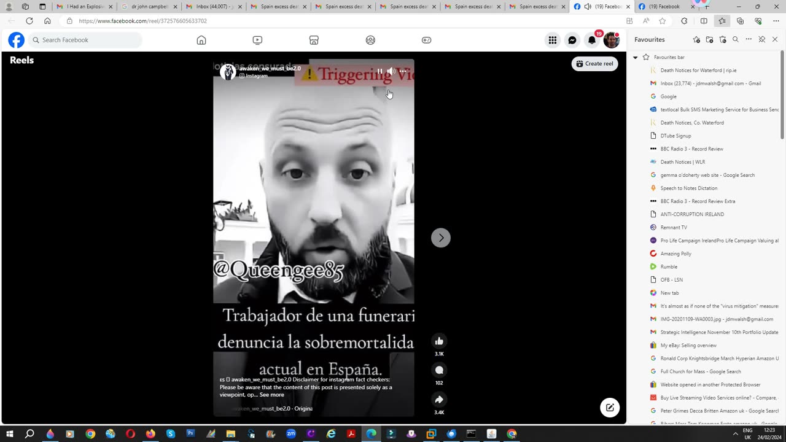Show hidden system tray icons
Image resolution: width=786 pixels, height=442 pixels.
tap(735, 434)
